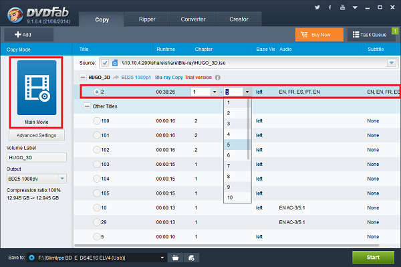Open the Twitter share icon
The height and width of the screenshot is (267, 401).
point(317,7)
